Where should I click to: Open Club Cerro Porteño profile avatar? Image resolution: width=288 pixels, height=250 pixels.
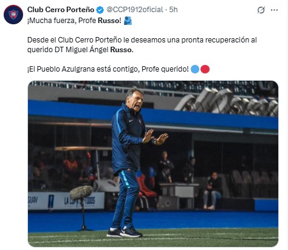click(13, 15)
